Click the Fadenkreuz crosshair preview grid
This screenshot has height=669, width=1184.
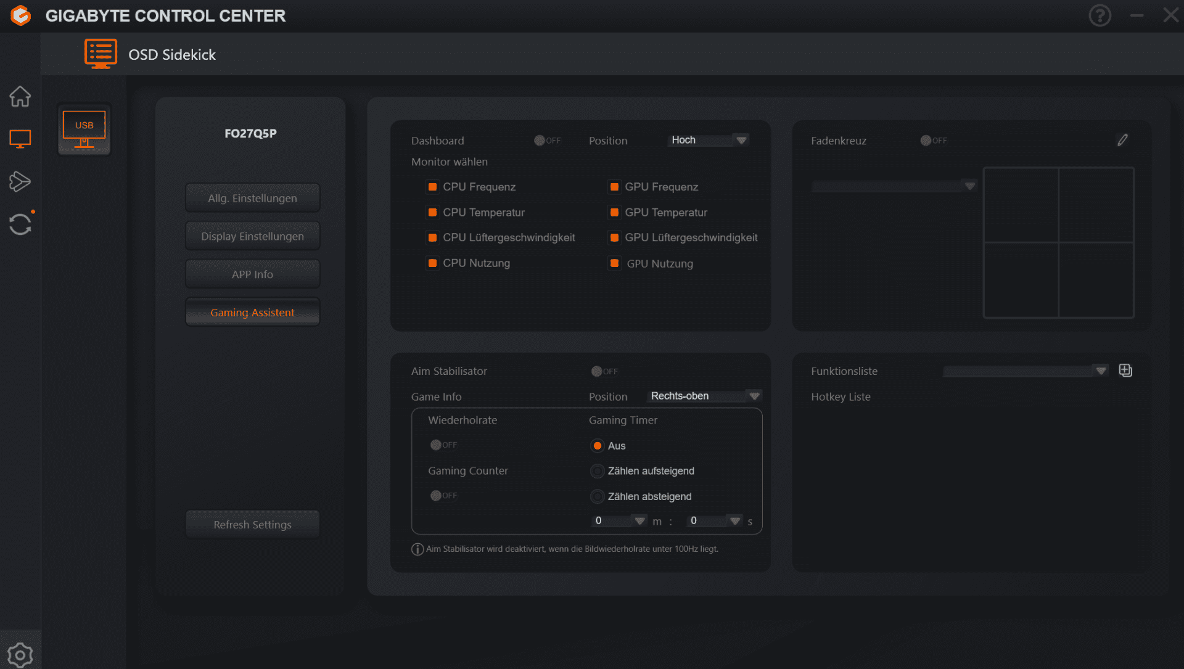1058,242
